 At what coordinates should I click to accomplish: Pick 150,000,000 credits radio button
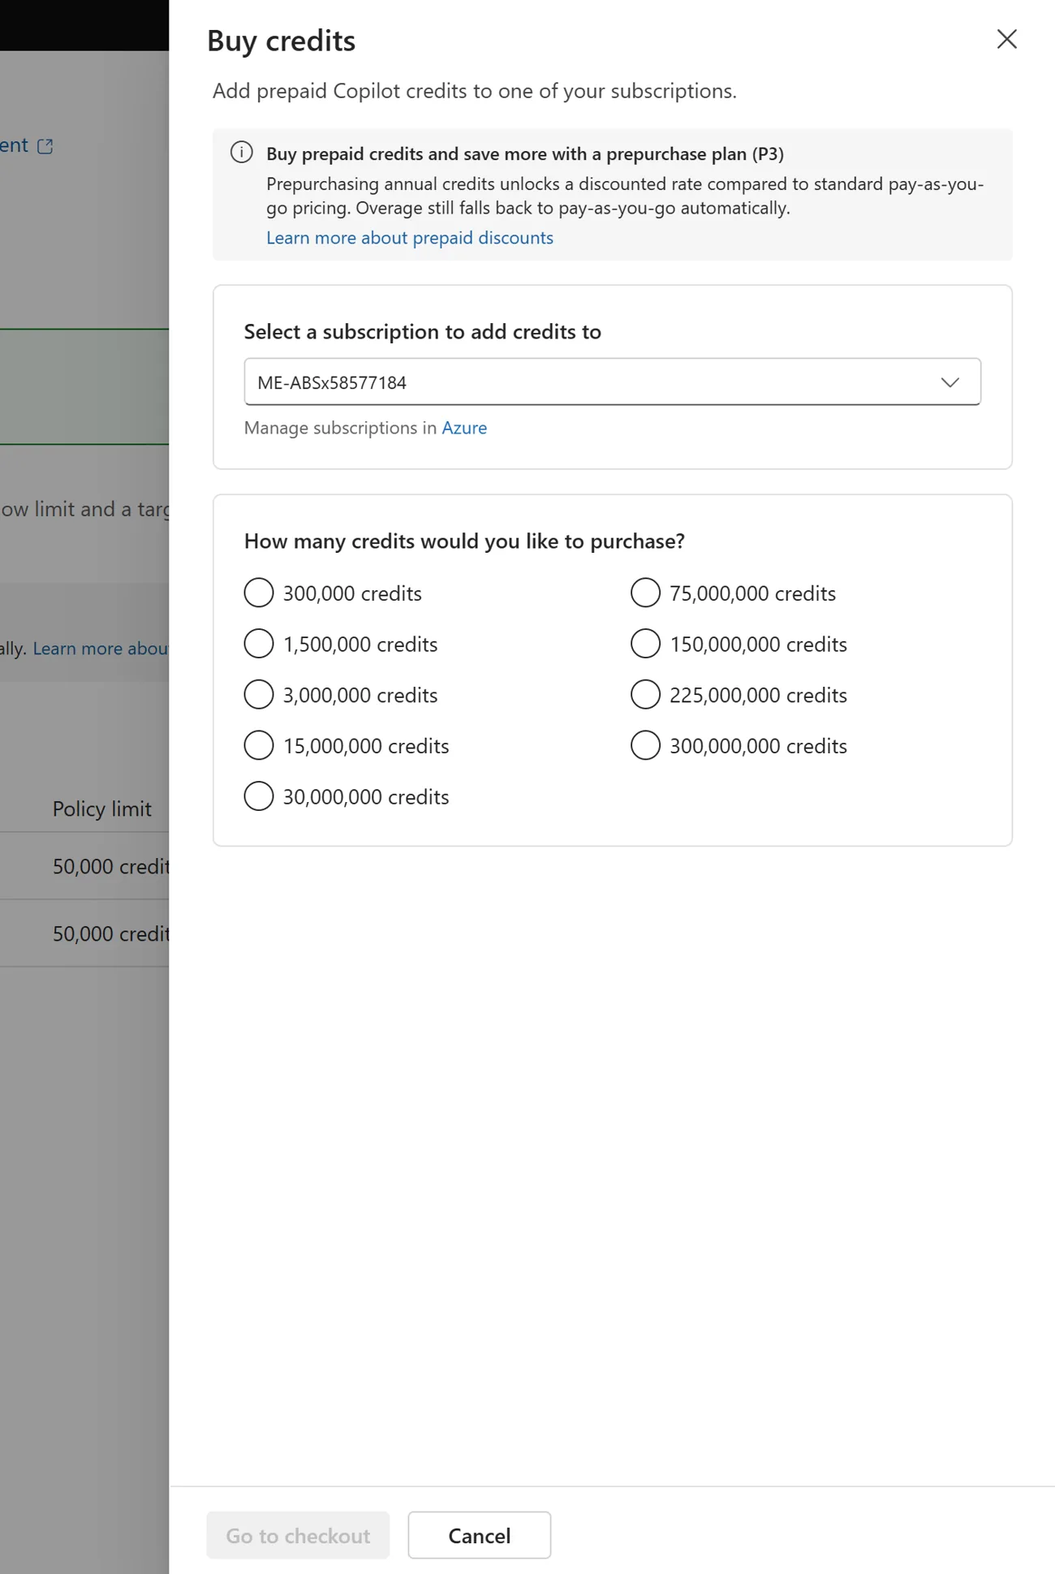pyautogui.click(x=645, y=644)
